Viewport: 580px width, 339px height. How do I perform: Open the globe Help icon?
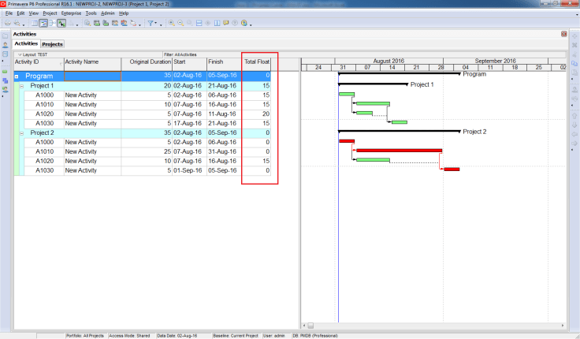pos(244,23)
